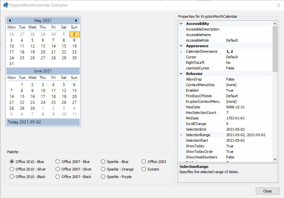Select the Enabled property row
284x198 pixels.
[229, 90]
